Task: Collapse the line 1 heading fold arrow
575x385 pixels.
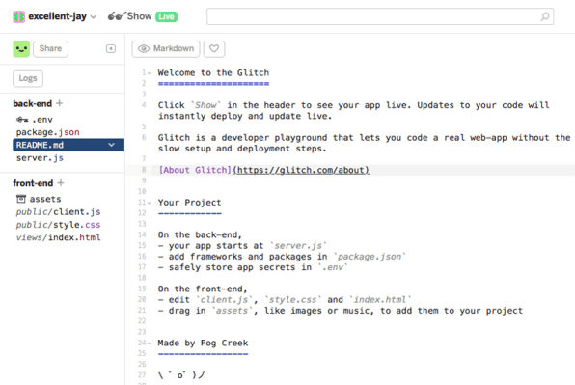Action: tap(150, 73)
